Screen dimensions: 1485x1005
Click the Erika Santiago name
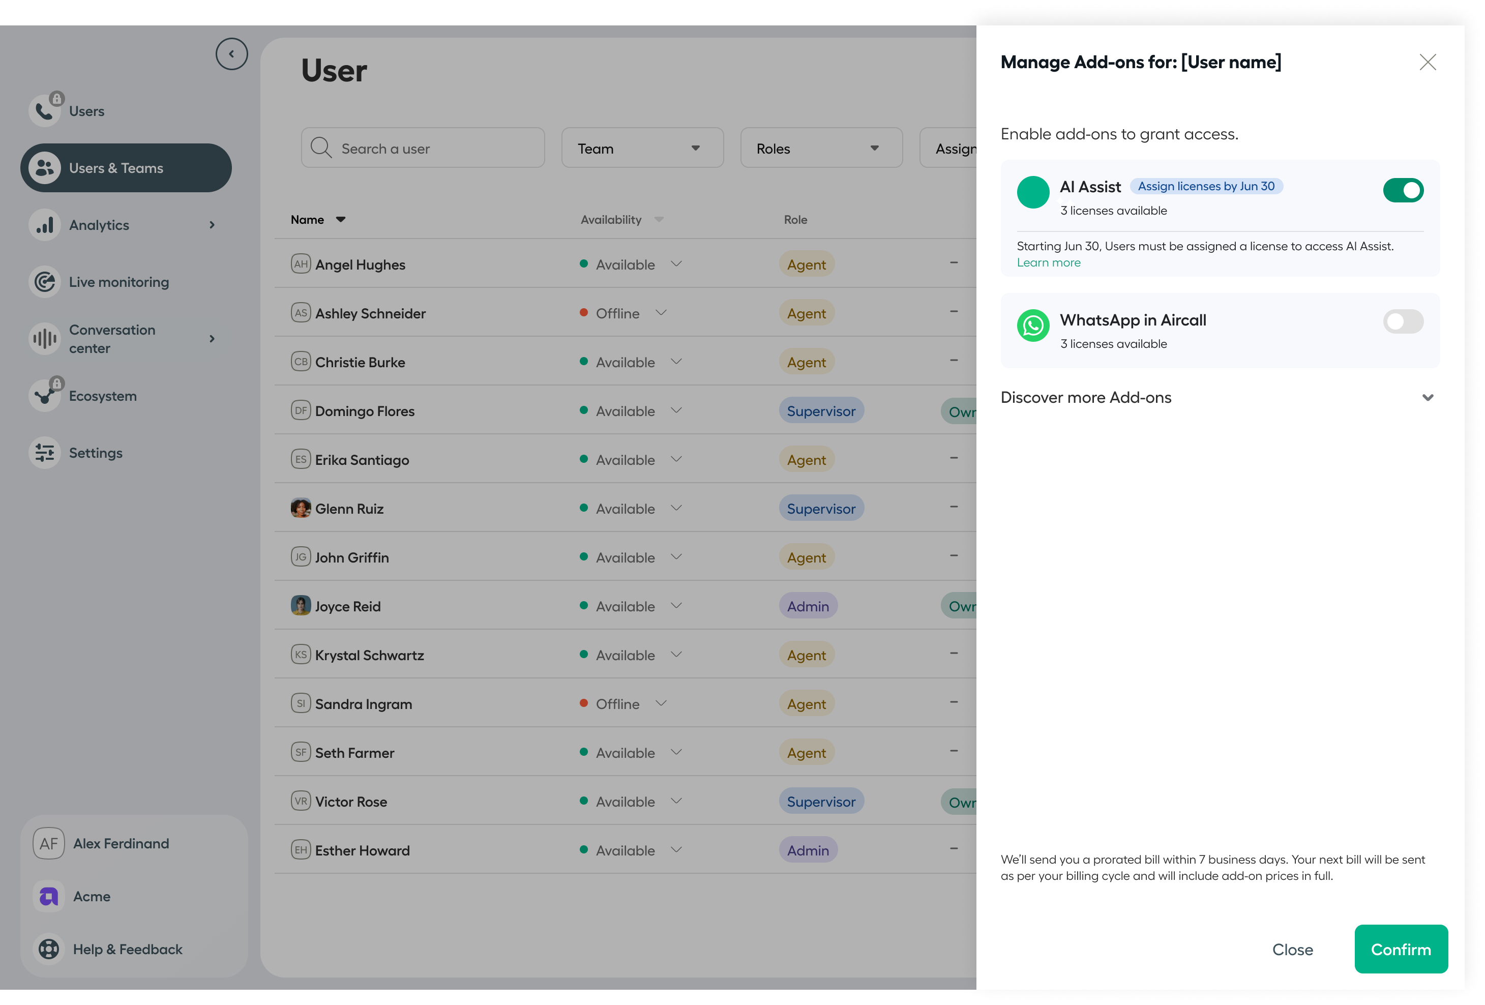362,460
